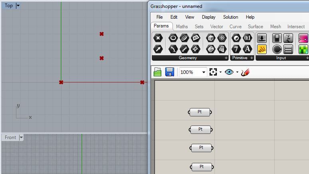Choose the Integer parameter icon labeled 7
This screenshot has height=174, width=309.
237,49
